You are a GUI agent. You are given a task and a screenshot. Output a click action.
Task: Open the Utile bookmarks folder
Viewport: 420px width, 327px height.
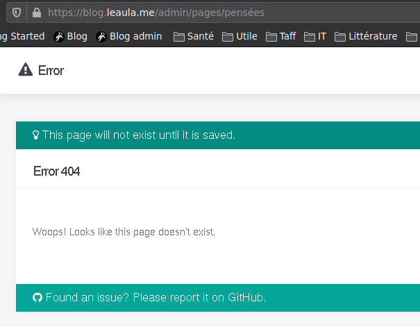click(x=240, y=36)
